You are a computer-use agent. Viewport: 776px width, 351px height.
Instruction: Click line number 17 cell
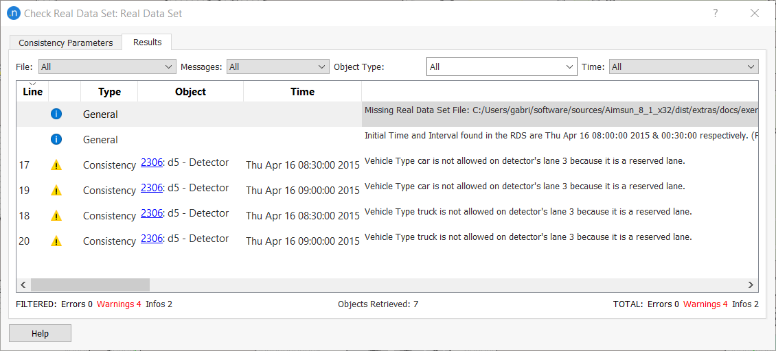24,165
